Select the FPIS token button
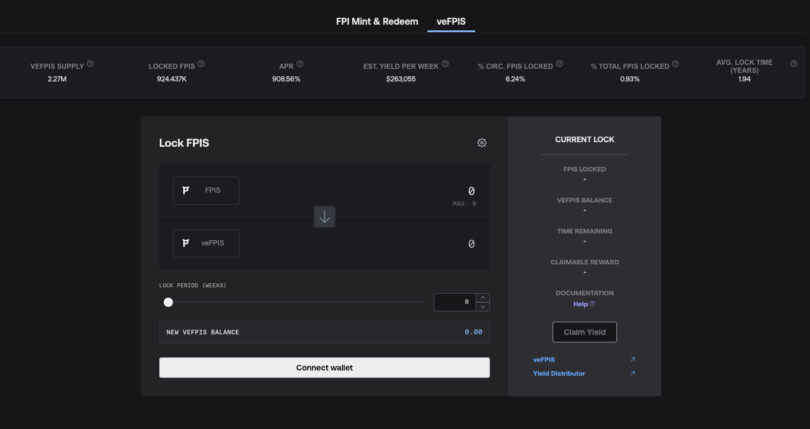The height and width of the screenshot is (429, 810). (206, 190)
